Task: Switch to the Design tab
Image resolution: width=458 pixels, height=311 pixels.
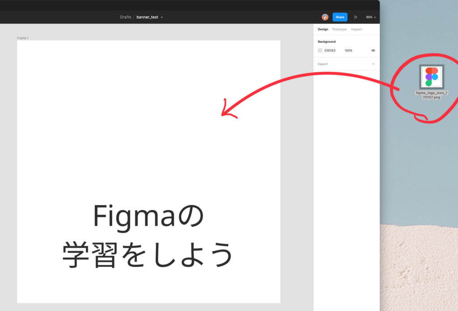Action: click(x=323, y=29)
